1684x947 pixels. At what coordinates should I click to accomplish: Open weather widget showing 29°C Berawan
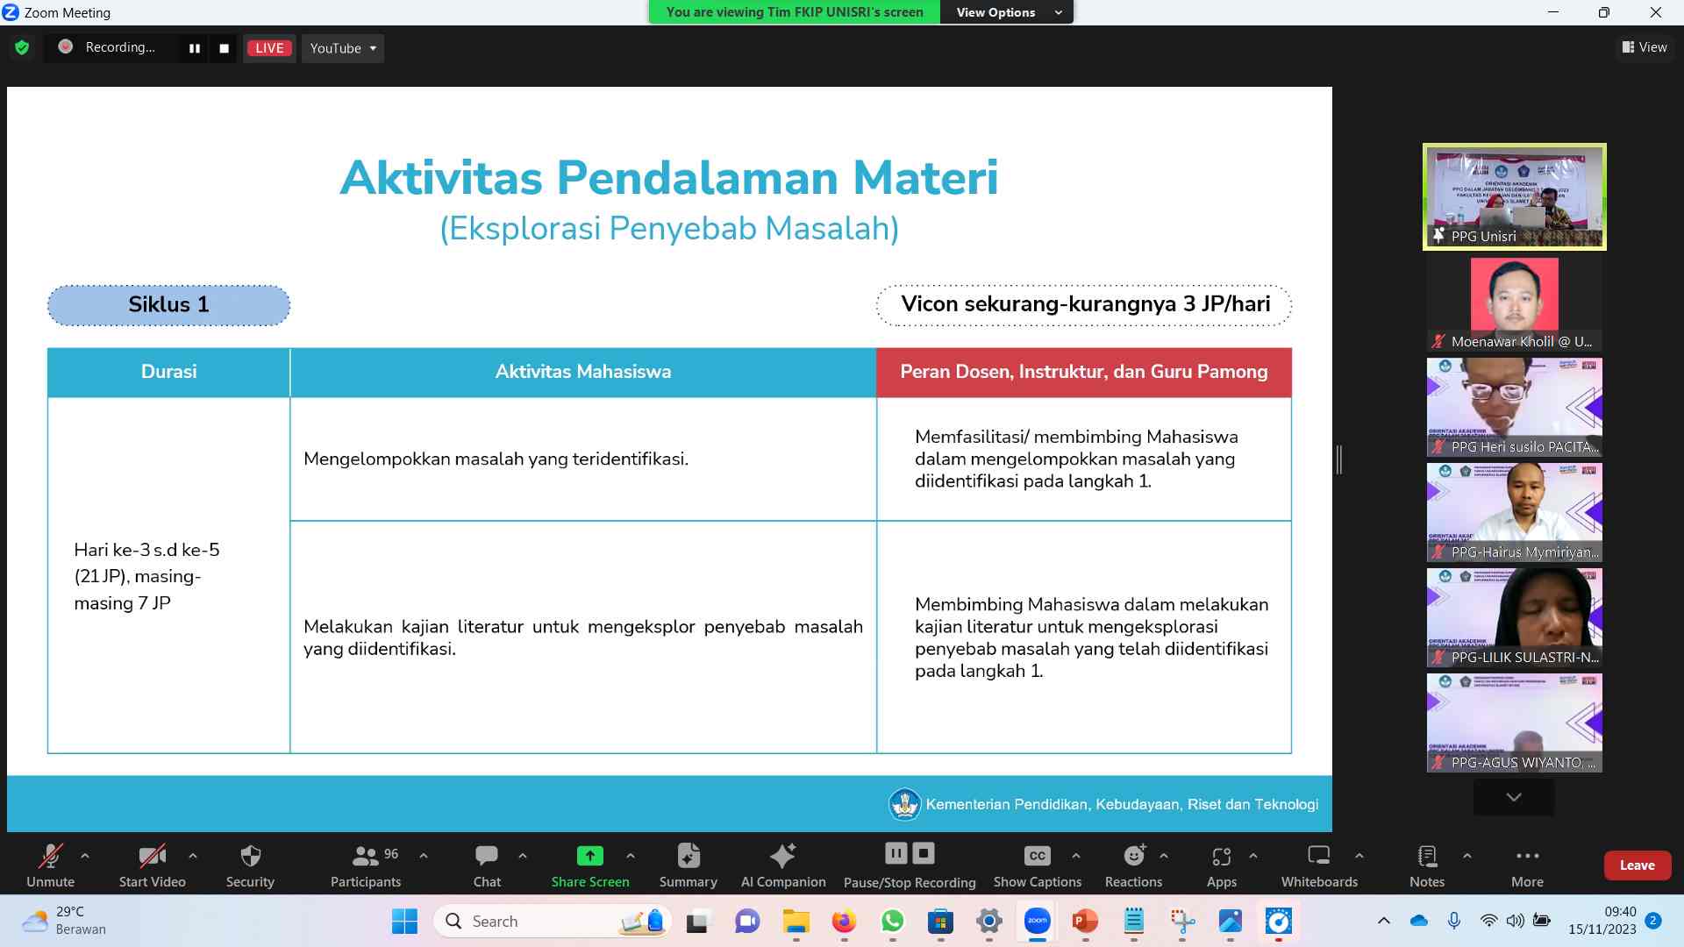click(65, 921)
